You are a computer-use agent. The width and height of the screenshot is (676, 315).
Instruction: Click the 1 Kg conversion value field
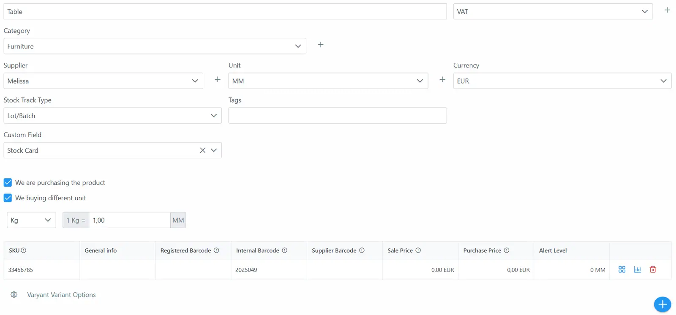point(129,220)
